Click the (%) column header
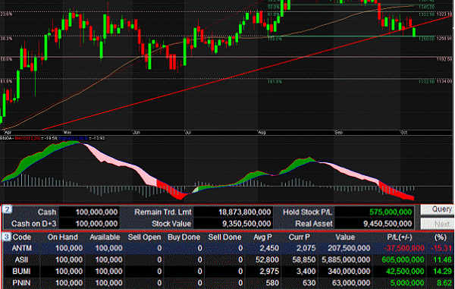Image resolution: width=455 pixels, height=289 pixels. [440, 237]
